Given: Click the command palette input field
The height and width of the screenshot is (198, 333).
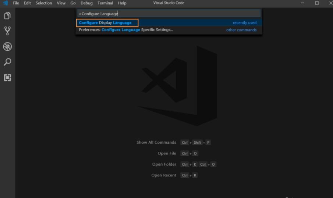Looking at the screenshot, I should click(x=169, y=14).
